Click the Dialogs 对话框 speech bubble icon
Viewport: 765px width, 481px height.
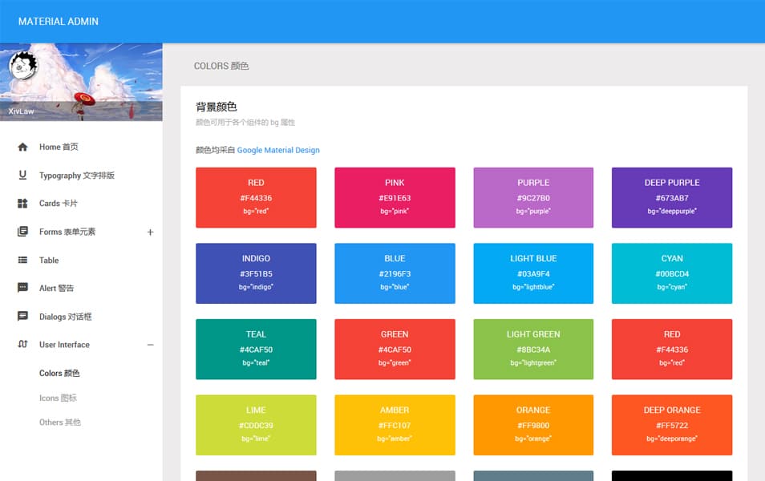(x=22, y=316)
